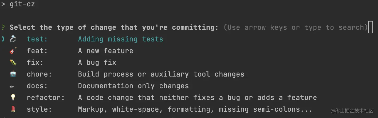Image resolution: width=378 pixels, height=118 pixels.
Task: Choose the "fix:" commit type option
Action: [35, 62]
